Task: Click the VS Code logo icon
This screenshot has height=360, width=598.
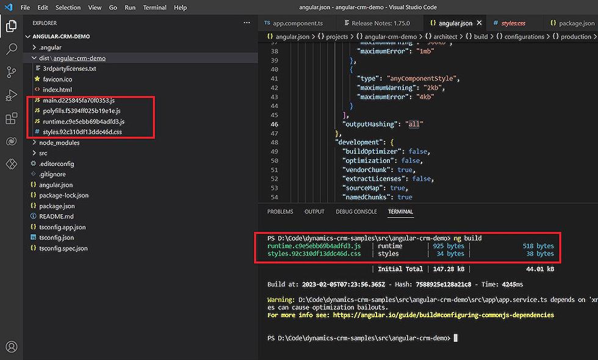Action: tap(9, 7)
